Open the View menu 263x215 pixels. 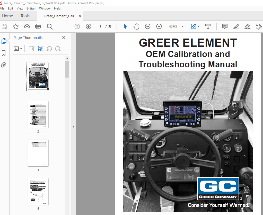20,8
